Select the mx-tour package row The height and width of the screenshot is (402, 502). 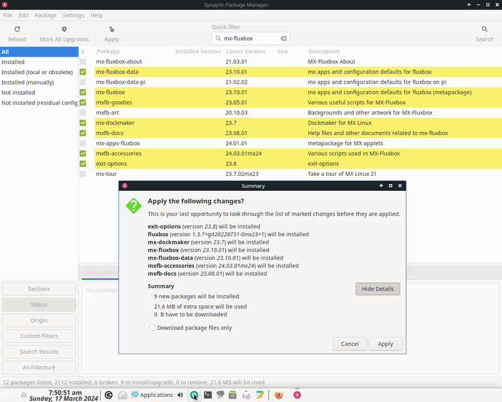290,174
